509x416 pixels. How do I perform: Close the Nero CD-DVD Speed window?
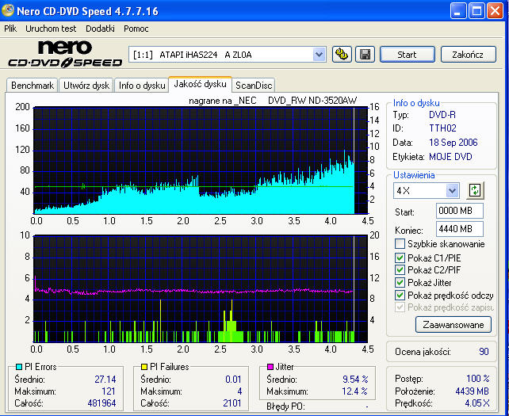pos(496,11)
